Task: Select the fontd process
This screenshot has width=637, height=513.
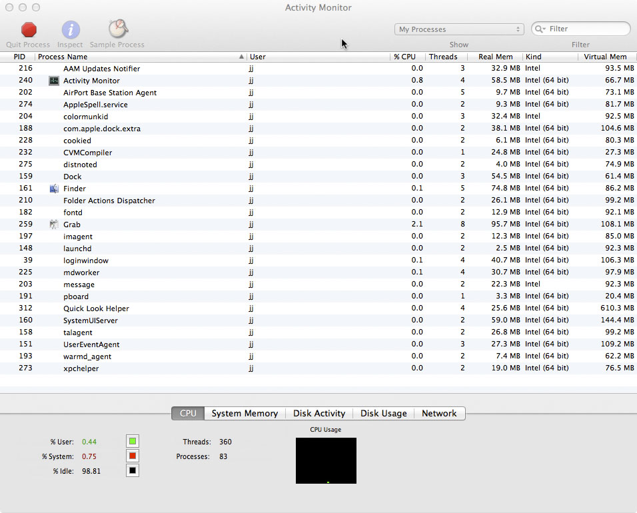Action: pyautogui.click(x=318, y=212)
